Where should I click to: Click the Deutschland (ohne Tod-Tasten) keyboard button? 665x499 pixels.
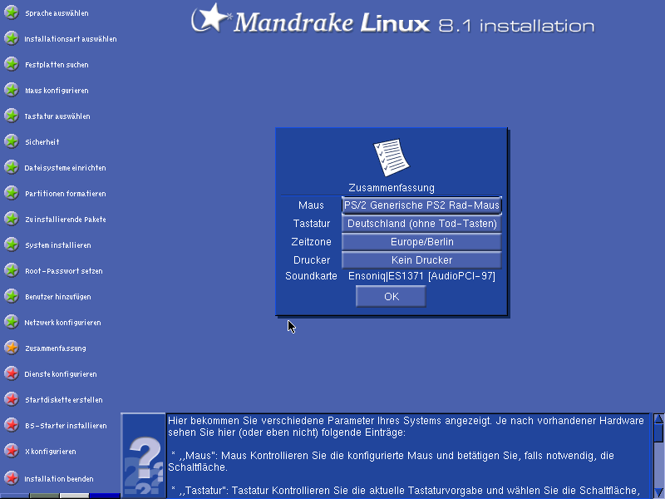point(421,224)
